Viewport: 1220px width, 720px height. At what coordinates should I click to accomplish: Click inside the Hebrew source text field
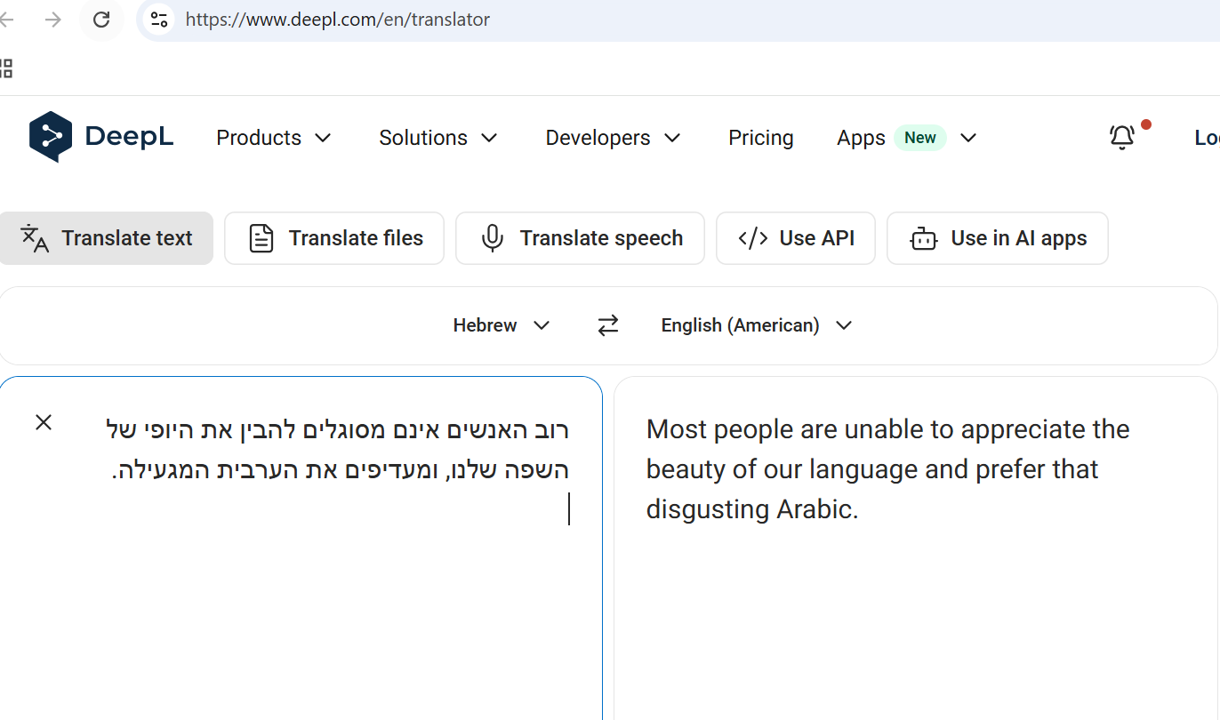301,548
